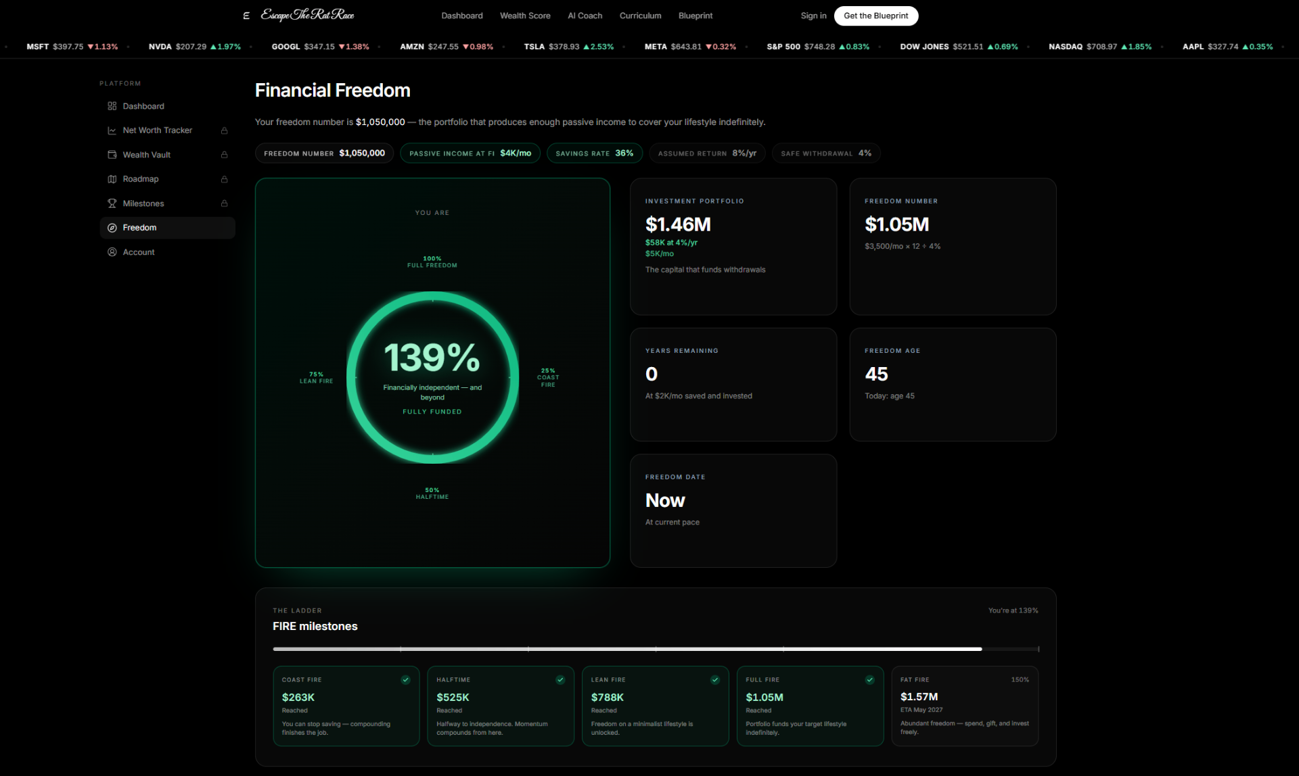This screenshot has width=1299, height=776.
Task: Click lock icon beside Roadmap
Action: pyautogui.click(x=224, y=179)
